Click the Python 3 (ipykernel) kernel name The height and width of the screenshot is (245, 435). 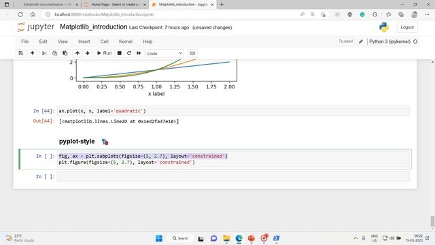point(389,42)
